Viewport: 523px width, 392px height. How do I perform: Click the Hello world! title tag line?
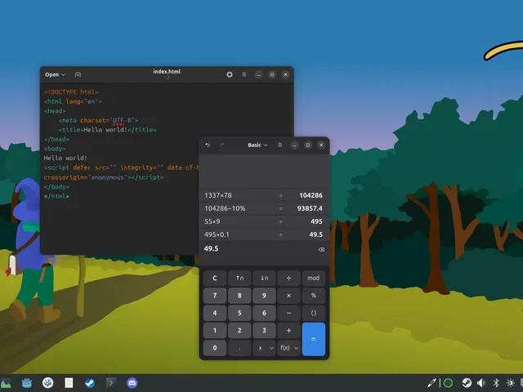[107, 130]
